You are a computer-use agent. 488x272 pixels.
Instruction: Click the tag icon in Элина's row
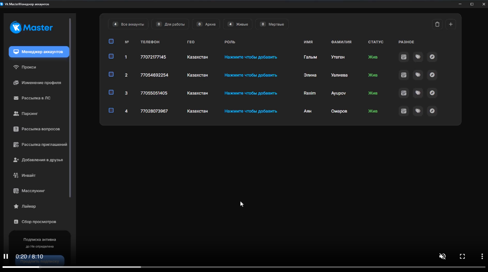[x=418, y=75]
